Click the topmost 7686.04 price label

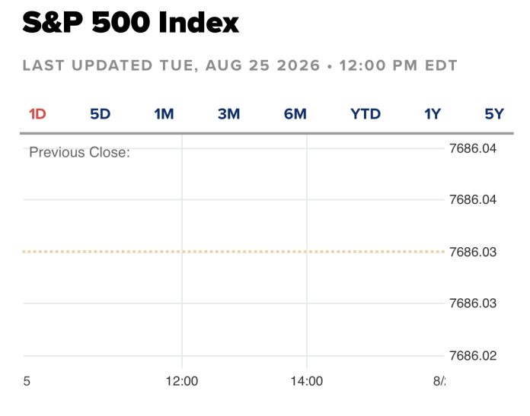[473, 148]
